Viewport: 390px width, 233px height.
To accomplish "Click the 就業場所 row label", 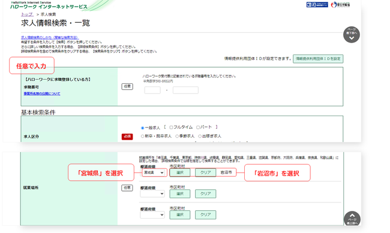I will pyautogui.click(x=31, y=187).
